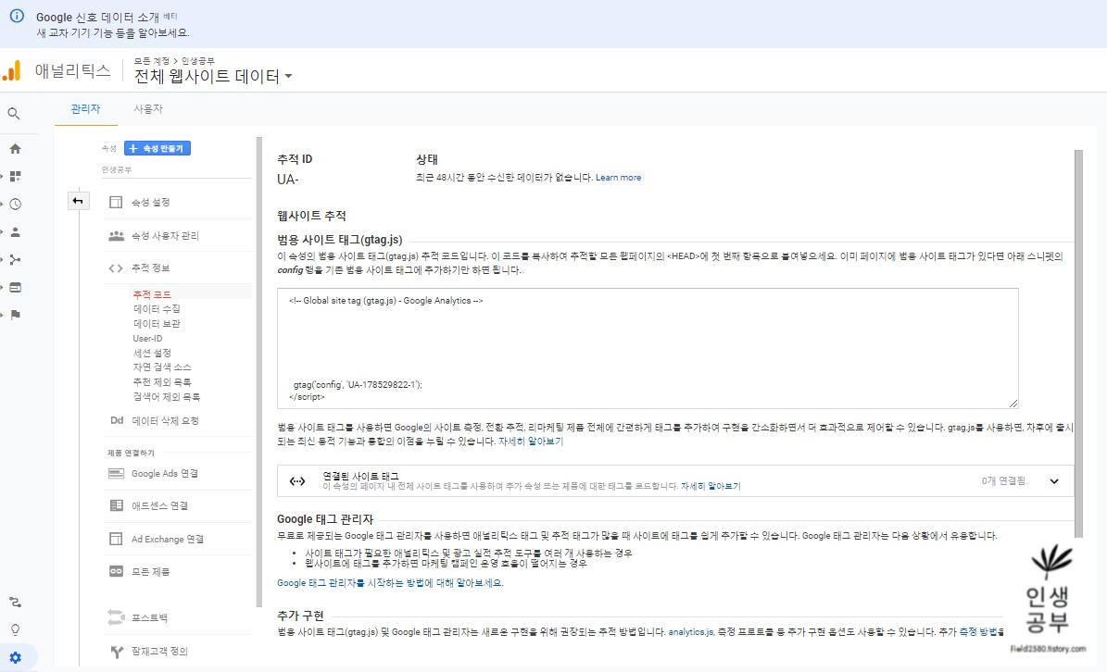Click the 속성 만들기 button
The height and width of the screenshot is (672, 1107).
[x=157, y=149]
